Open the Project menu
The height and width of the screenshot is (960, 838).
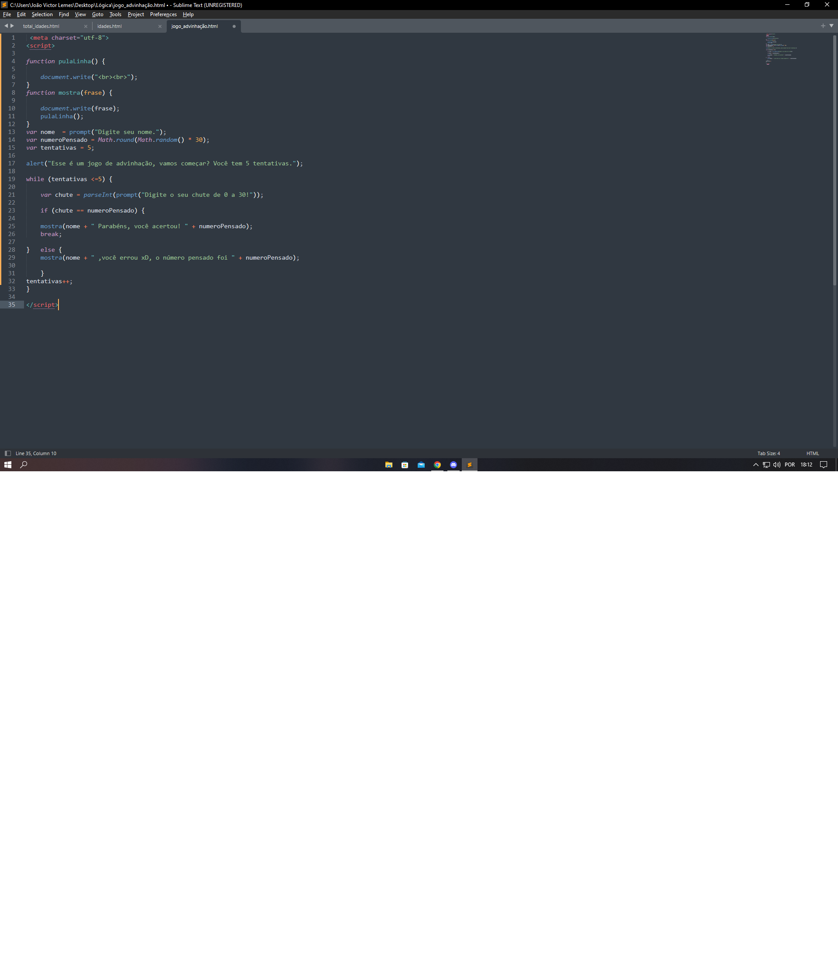(136, 14)
